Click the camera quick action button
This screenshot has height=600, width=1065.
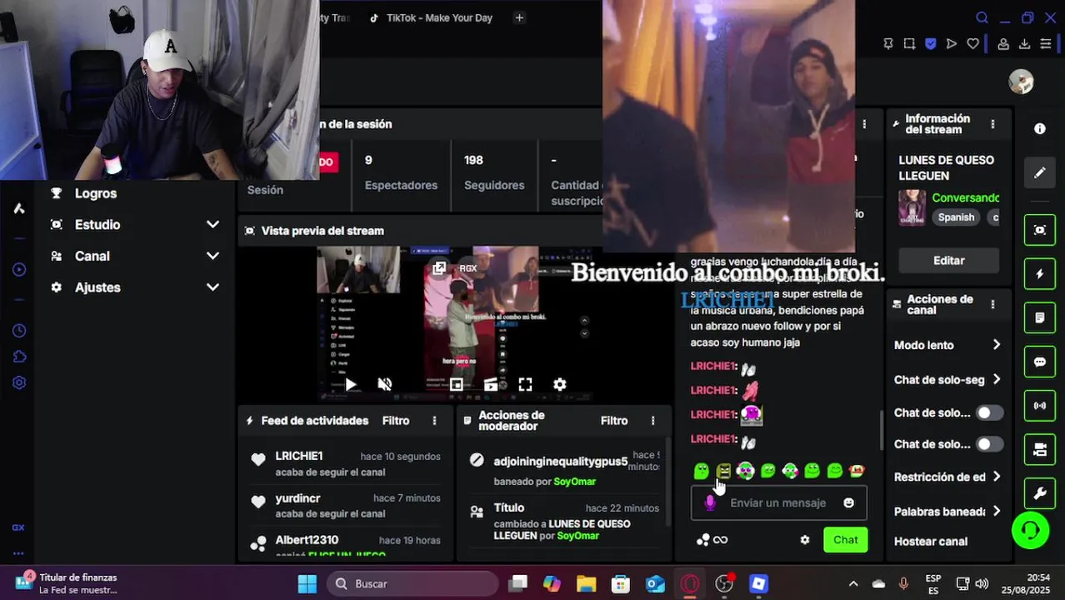coord(1039,450)
